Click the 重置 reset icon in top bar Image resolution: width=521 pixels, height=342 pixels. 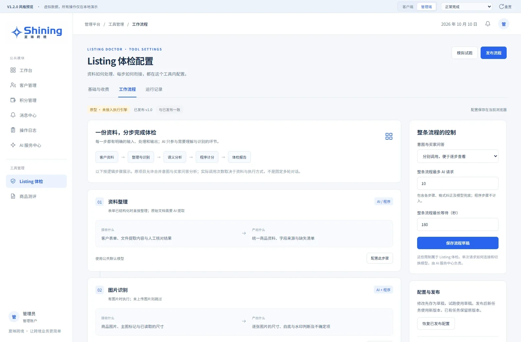point(501,7)
